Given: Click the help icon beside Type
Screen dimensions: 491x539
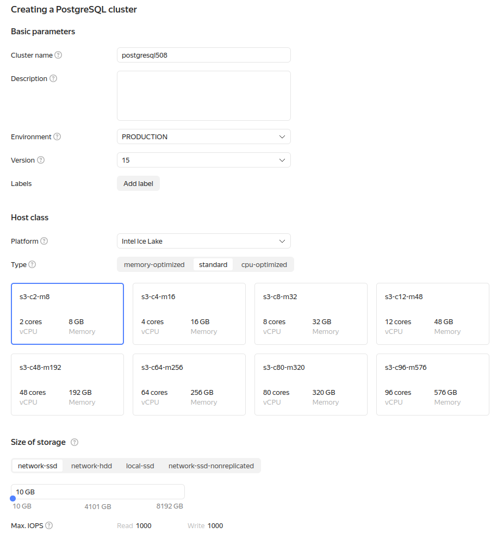Looking at the screenshot, I should pyautogui.click(x=32, y=264).
